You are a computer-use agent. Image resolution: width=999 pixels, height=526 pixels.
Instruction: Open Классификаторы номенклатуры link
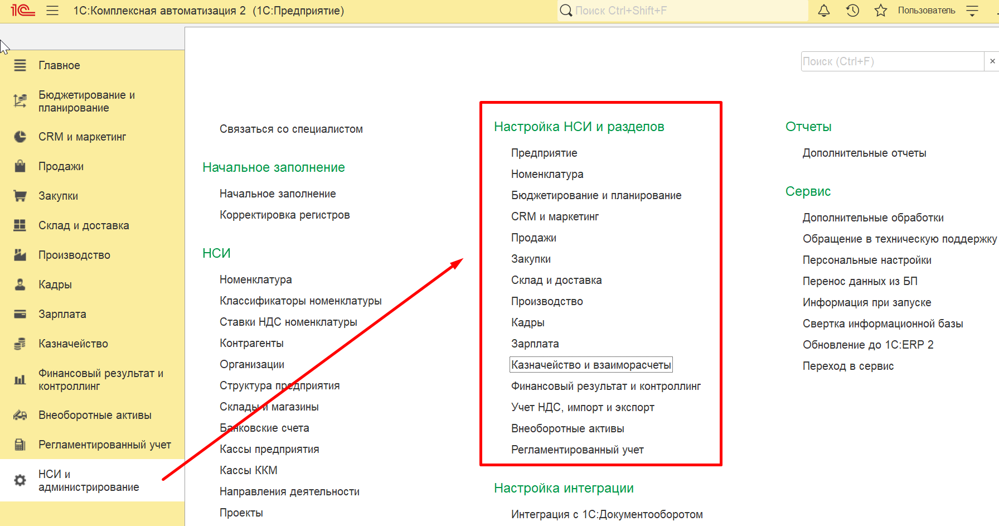[300, 301]
